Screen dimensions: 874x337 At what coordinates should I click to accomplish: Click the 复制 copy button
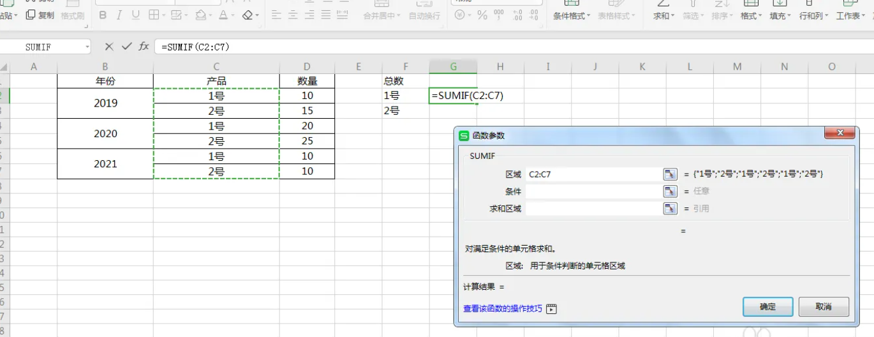point(40,15)
